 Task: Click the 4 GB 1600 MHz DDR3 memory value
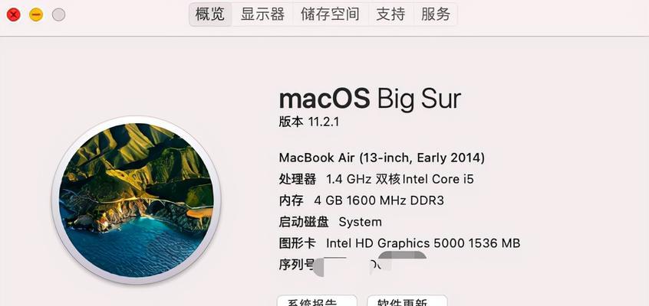tap(379, 200)
